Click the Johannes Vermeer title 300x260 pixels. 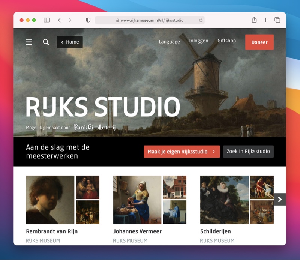pos(137,231)
